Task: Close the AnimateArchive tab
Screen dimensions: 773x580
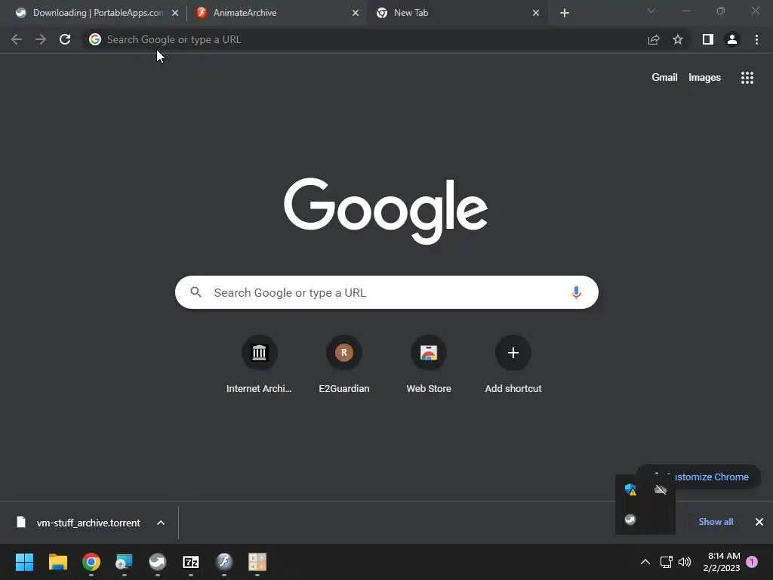Action: (356, 13)
